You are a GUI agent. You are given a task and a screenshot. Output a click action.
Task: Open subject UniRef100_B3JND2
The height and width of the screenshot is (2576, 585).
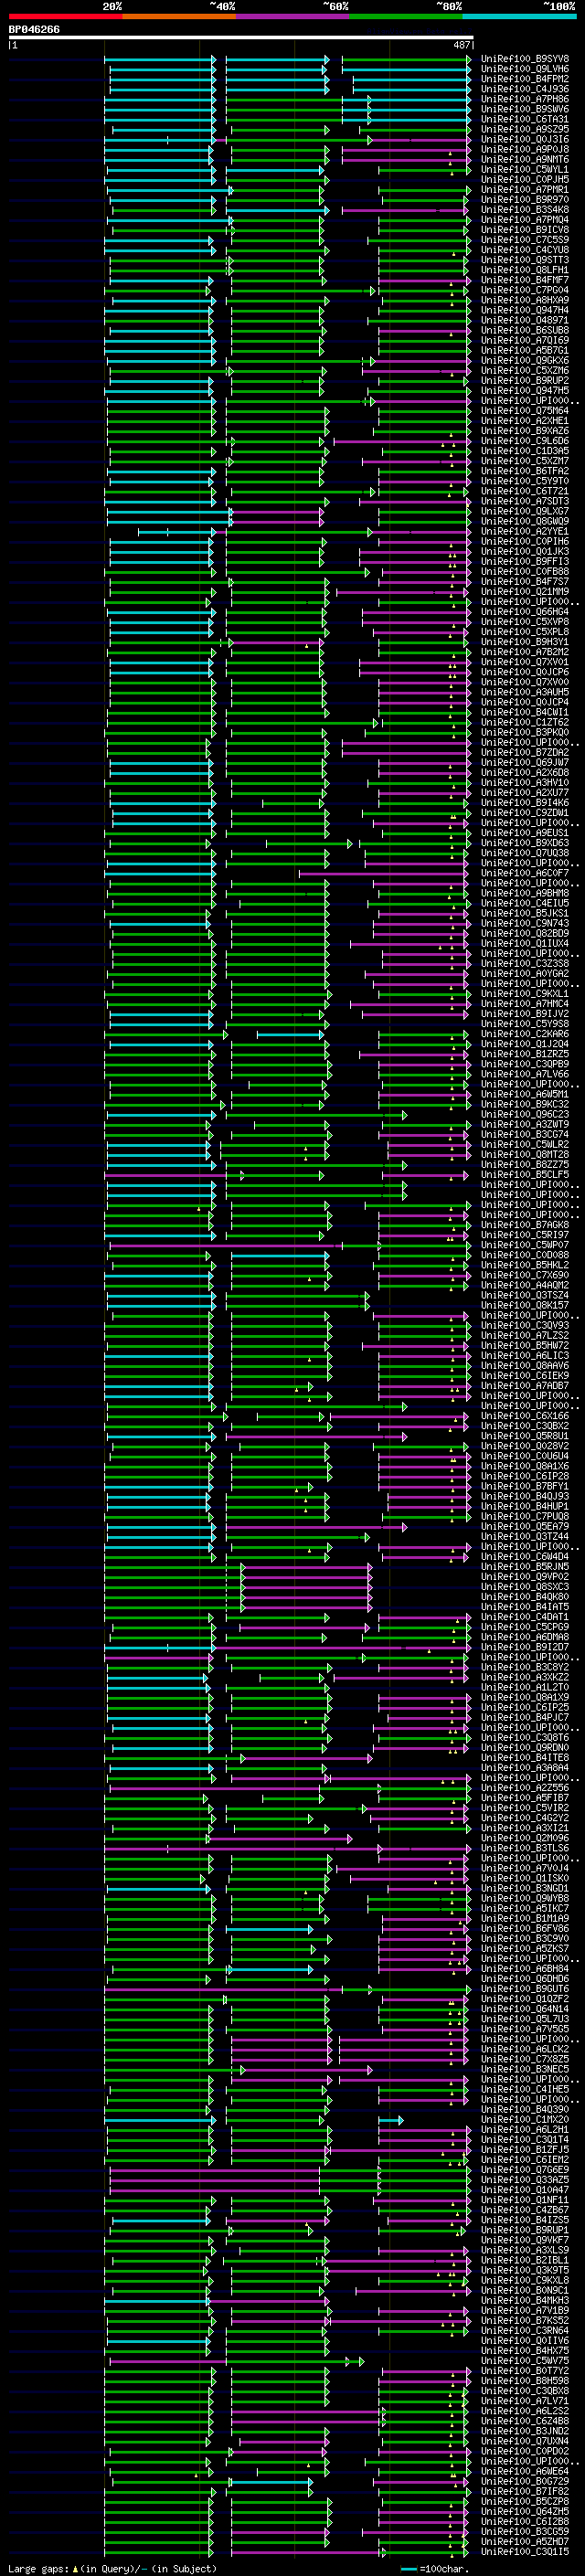[524, 2431]
